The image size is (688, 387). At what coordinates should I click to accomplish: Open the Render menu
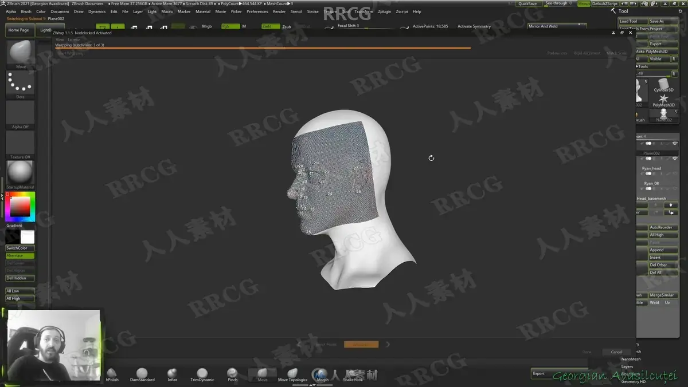coord(279,11)
